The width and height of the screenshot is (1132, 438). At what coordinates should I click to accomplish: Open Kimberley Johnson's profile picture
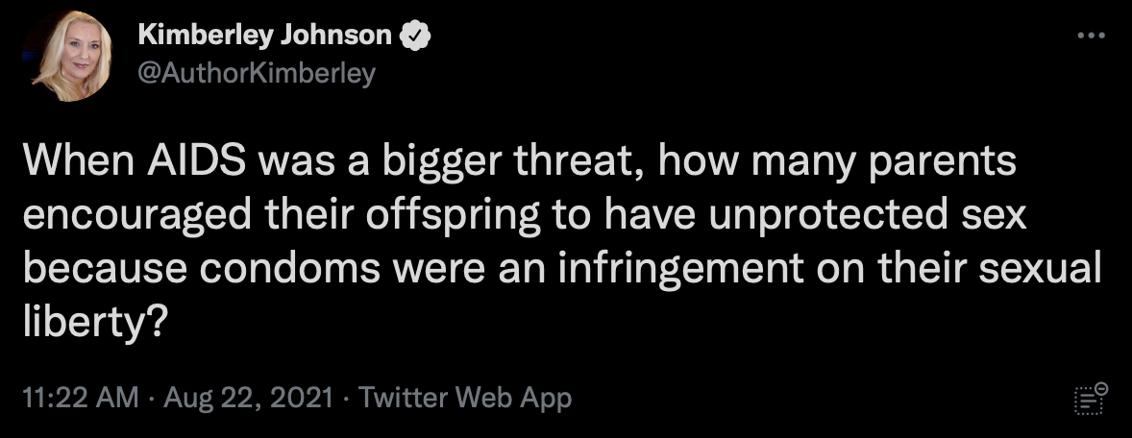(72, 57)
